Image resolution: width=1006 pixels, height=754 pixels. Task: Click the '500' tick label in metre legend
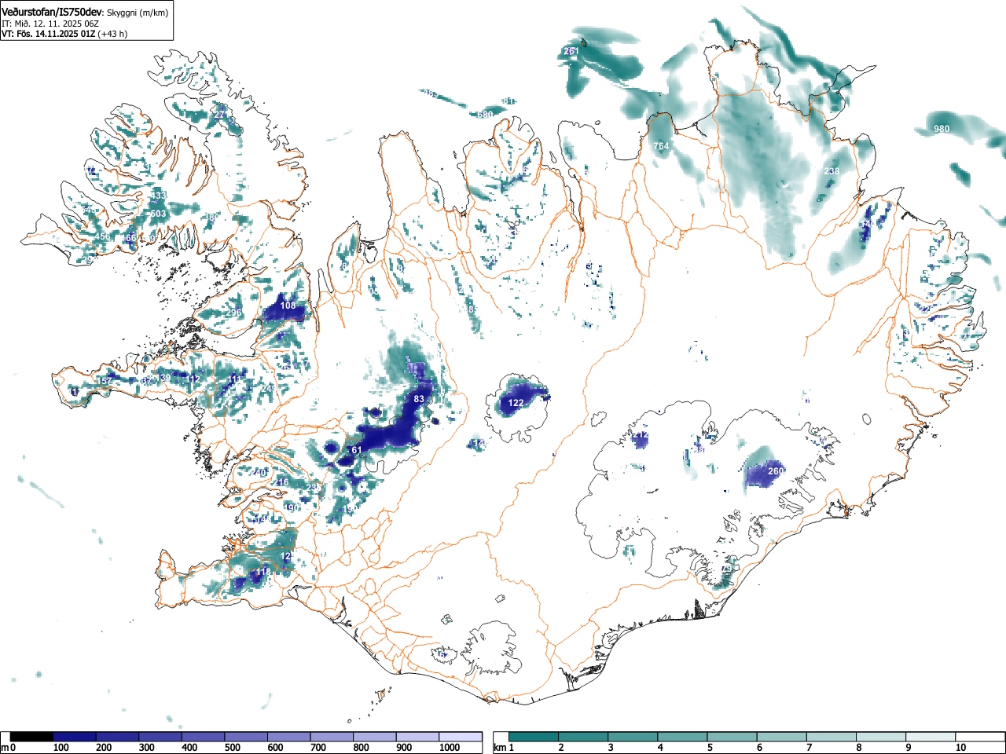pyautogui.click(x=233, y=748)
